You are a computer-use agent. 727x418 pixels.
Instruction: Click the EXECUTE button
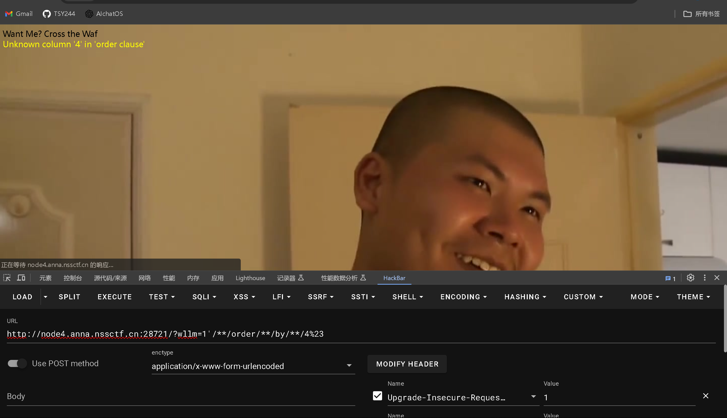click(115, 297)
